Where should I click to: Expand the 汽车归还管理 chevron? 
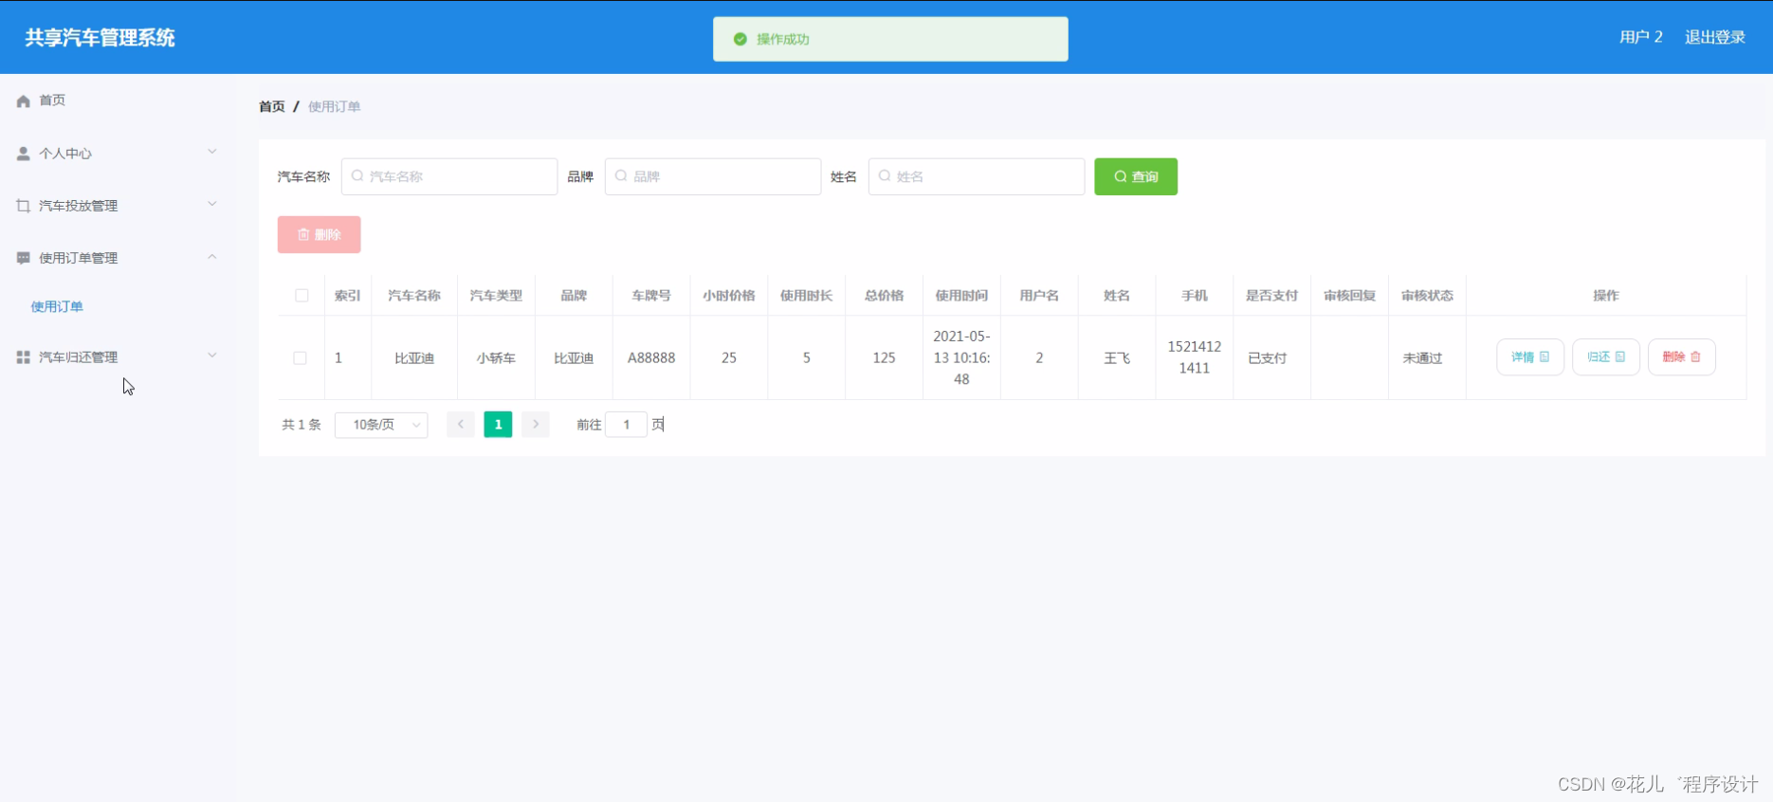coord(212,355)
